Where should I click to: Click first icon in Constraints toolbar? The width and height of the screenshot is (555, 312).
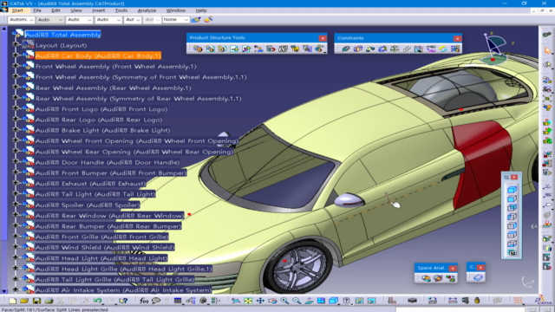click(346, 49)
